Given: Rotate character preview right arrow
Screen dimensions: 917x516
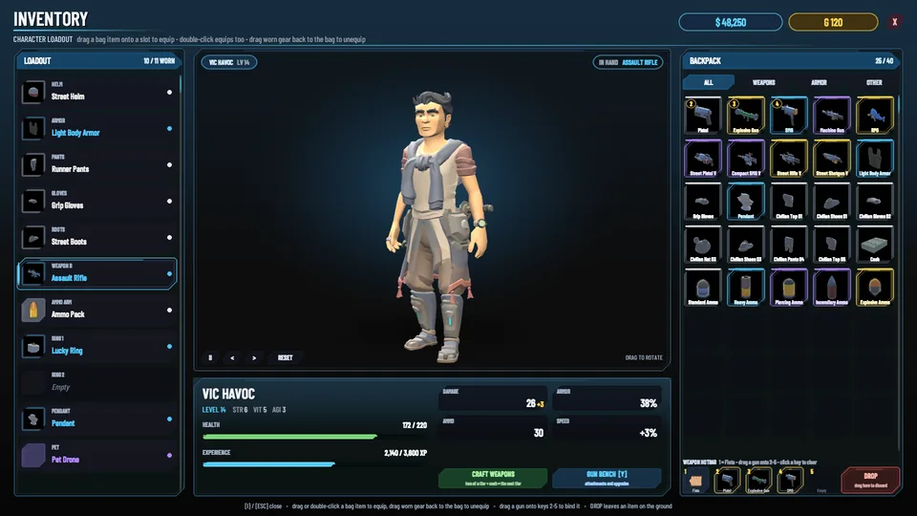Looking at the screenshot, I should click(254, 357).
